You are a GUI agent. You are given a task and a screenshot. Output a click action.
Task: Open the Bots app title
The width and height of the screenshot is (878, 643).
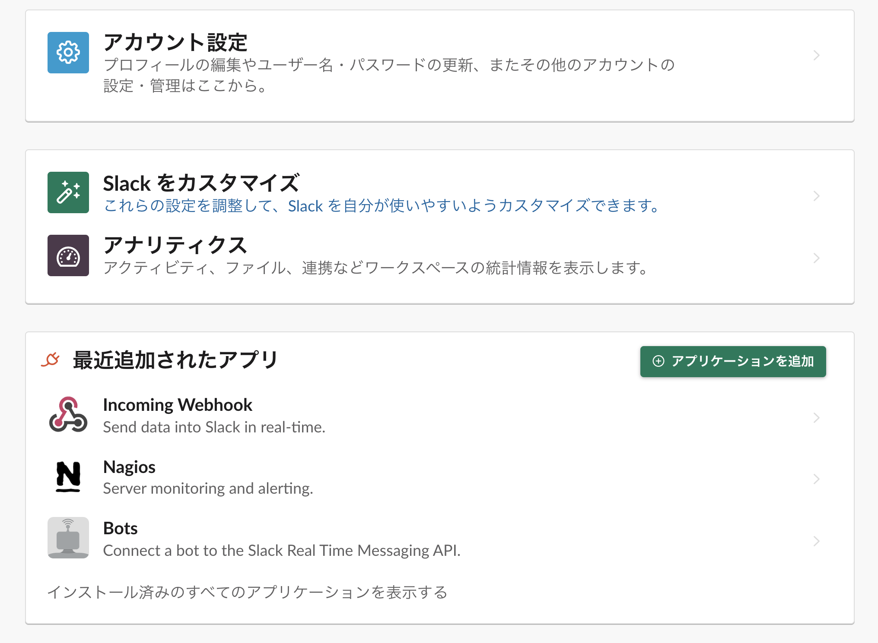pos(121,528)
